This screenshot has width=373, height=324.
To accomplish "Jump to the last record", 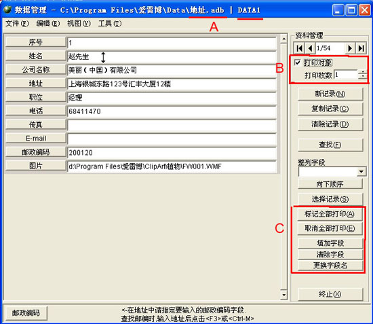I will coord(361,48).
